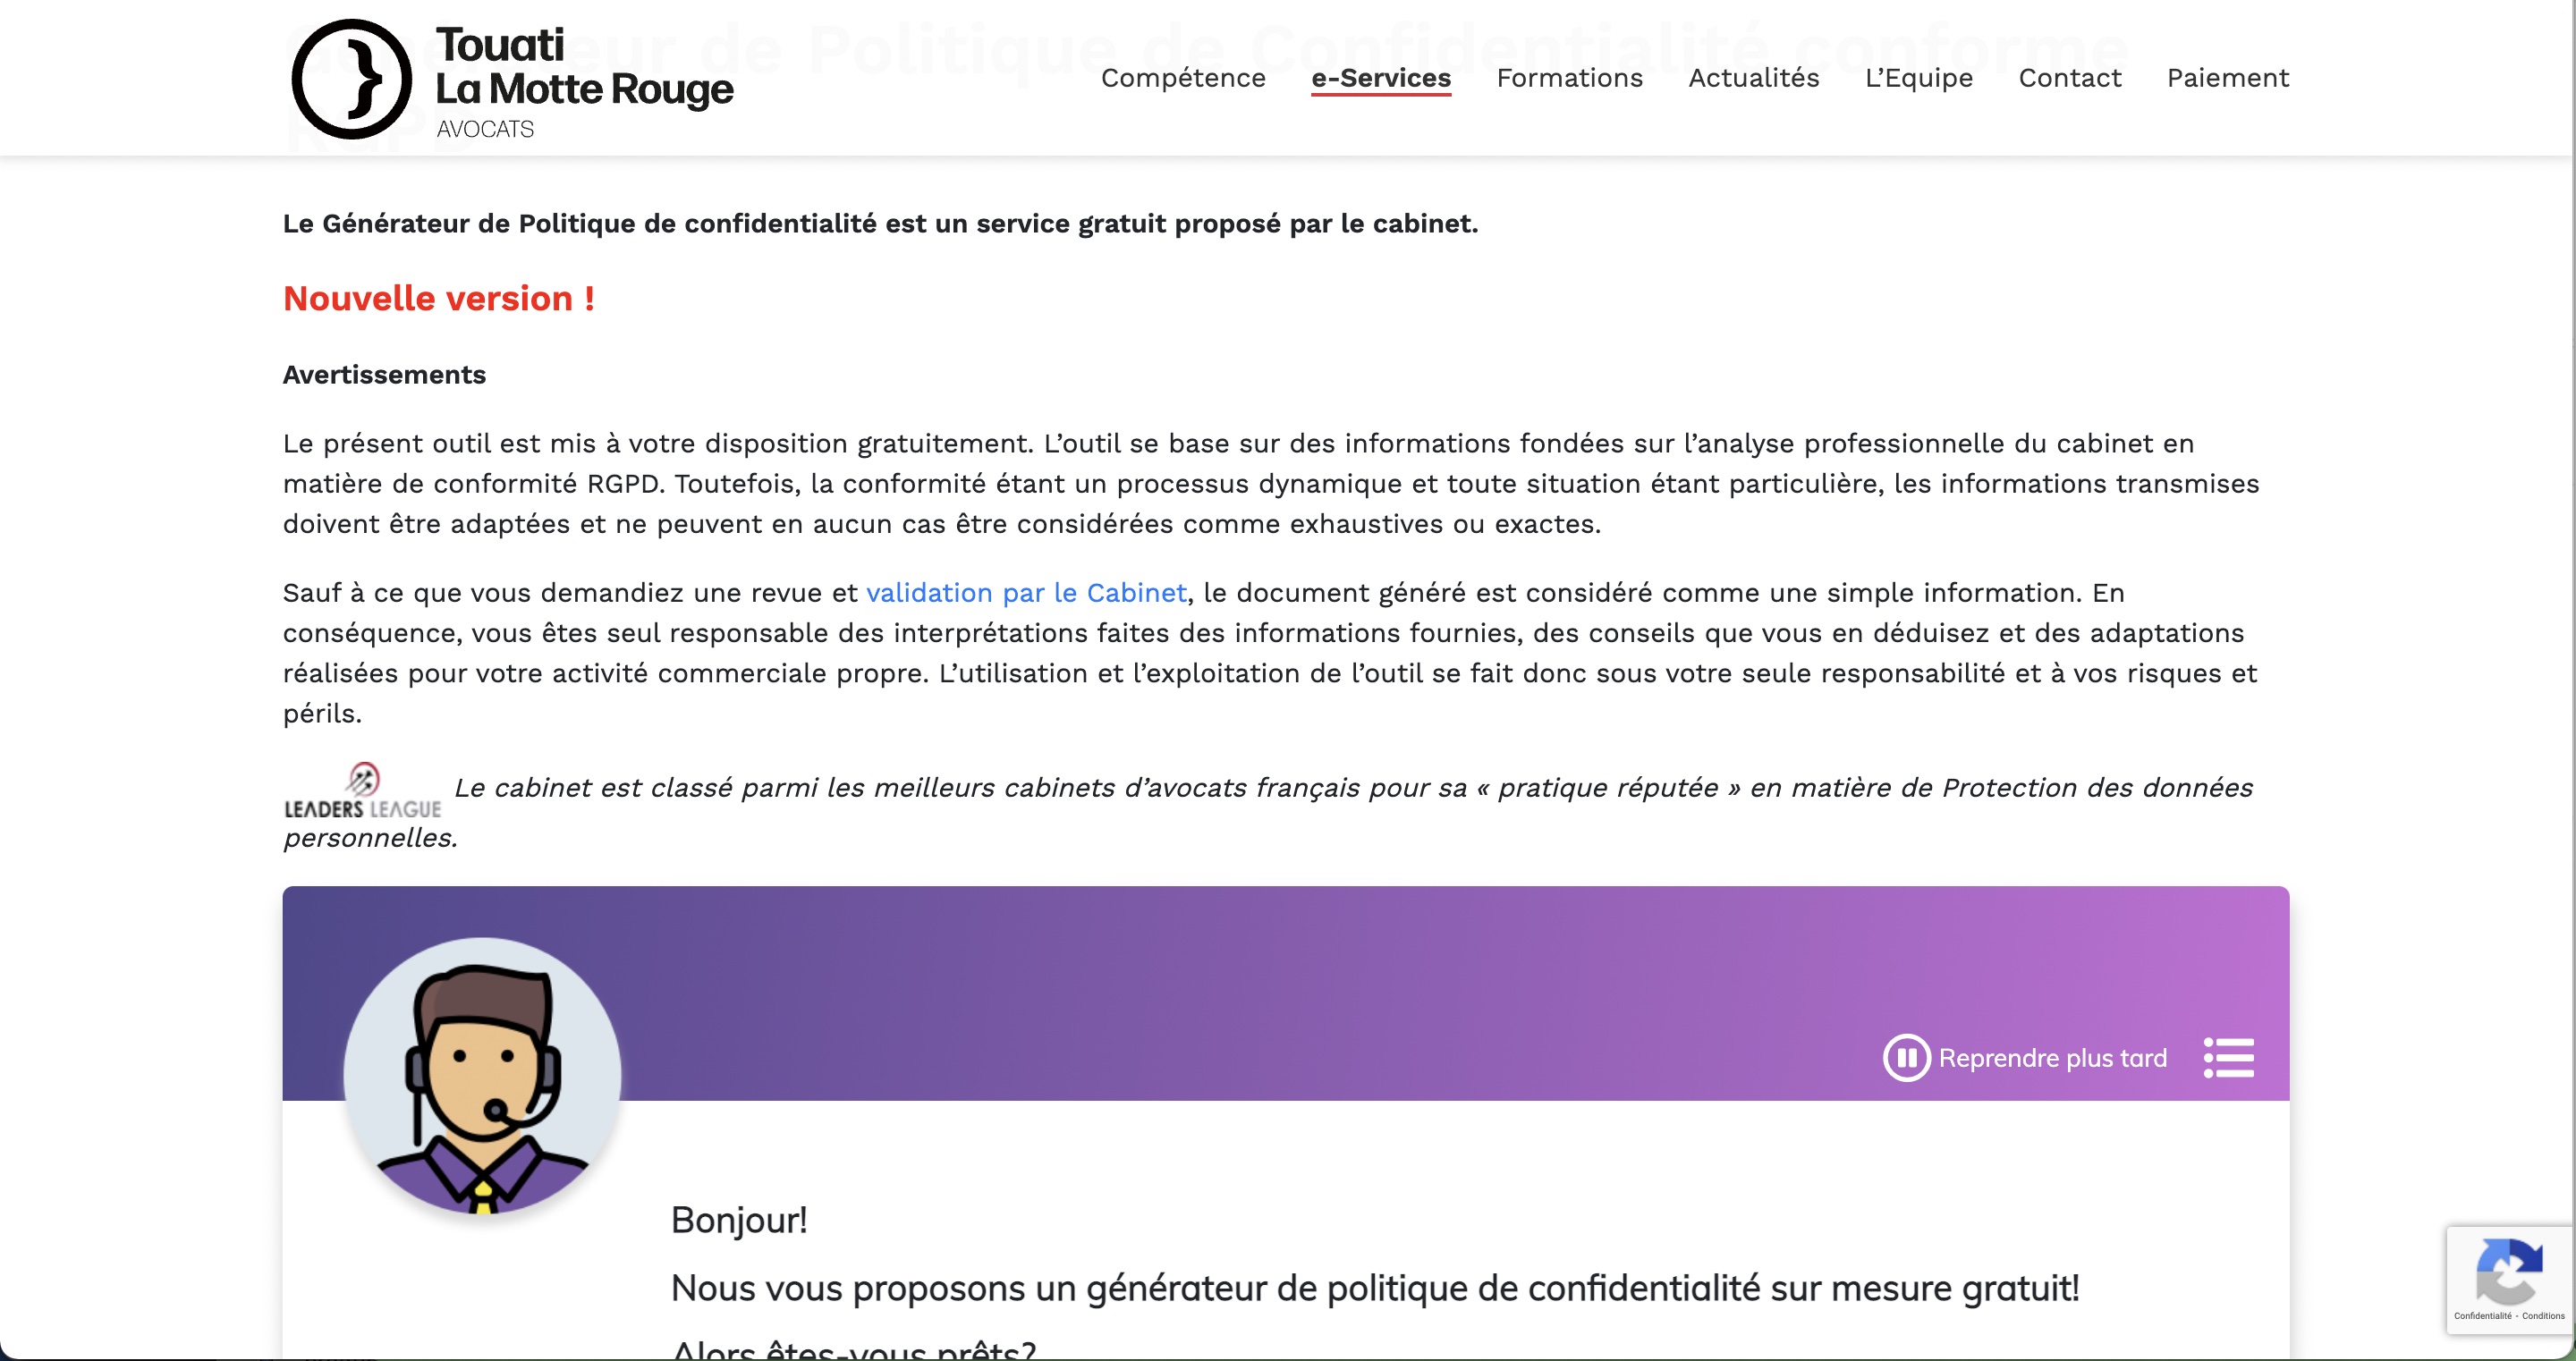
Task: Open the e-Services menu item
Action: (1381, 78)
